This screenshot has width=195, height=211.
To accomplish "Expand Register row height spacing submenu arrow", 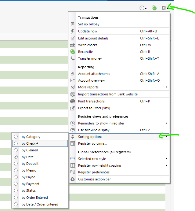I will tap(166, 165).
